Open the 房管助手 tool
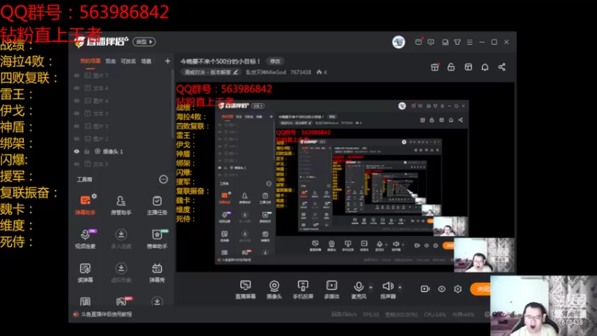 coord(121,205)
